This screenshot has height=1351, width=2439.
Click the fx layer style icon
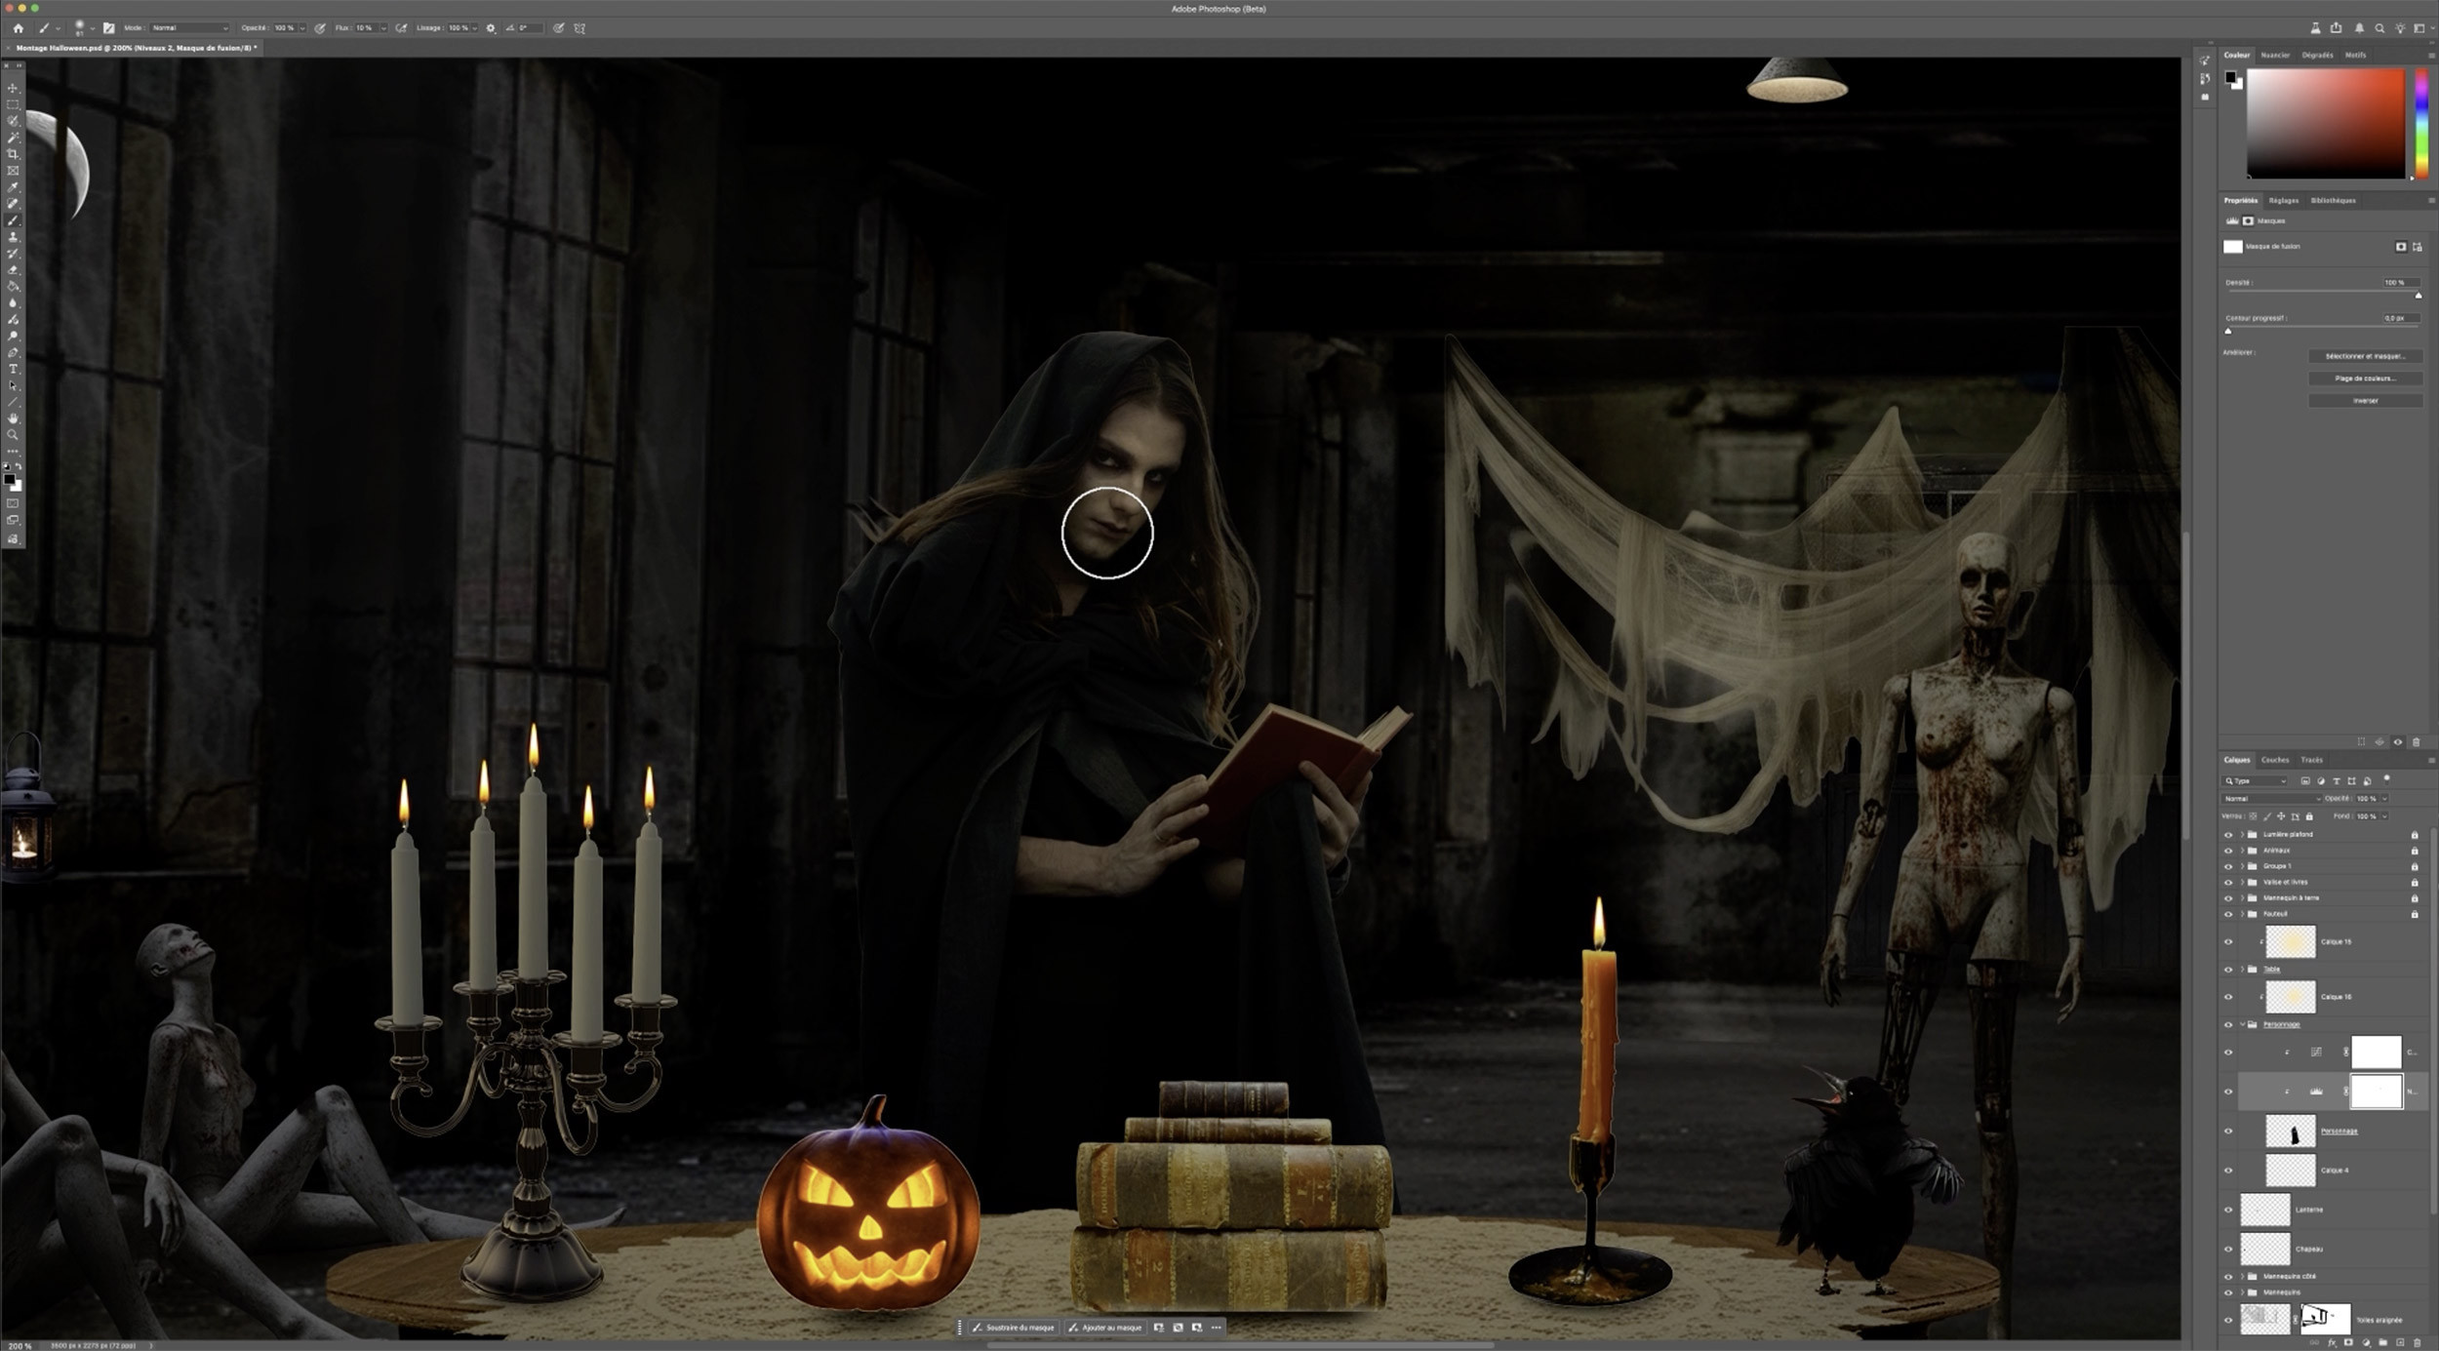[x=2333, y=1343]
